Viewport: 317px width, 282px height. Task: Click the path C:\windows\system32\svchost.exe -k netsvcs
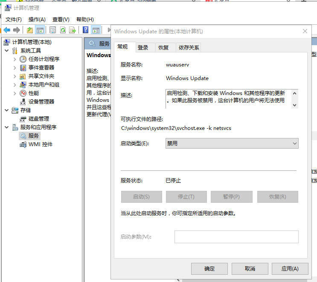[176, 128]
